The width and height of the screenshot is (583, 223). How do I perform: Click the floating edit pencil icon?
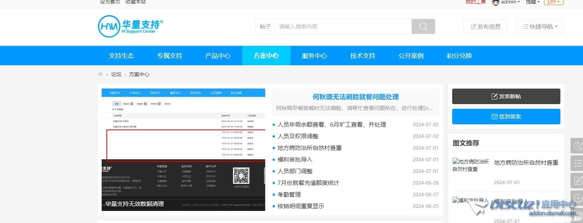tap(577, 181)
